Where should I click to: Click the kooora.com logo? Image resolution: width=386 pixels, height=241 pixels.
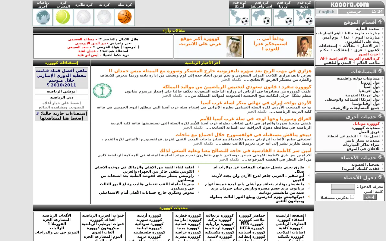tap(350, 5)
